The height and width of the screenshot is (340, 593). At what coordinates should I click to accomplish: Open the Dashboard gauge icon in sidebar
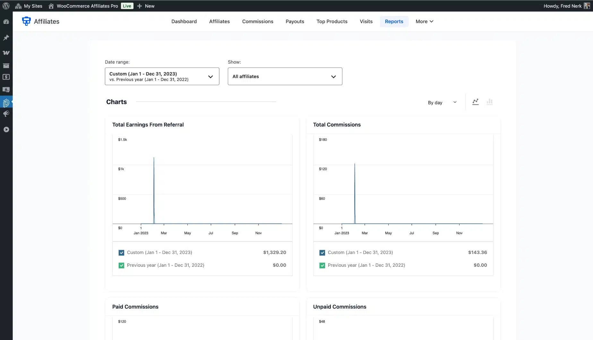point(6,22)
